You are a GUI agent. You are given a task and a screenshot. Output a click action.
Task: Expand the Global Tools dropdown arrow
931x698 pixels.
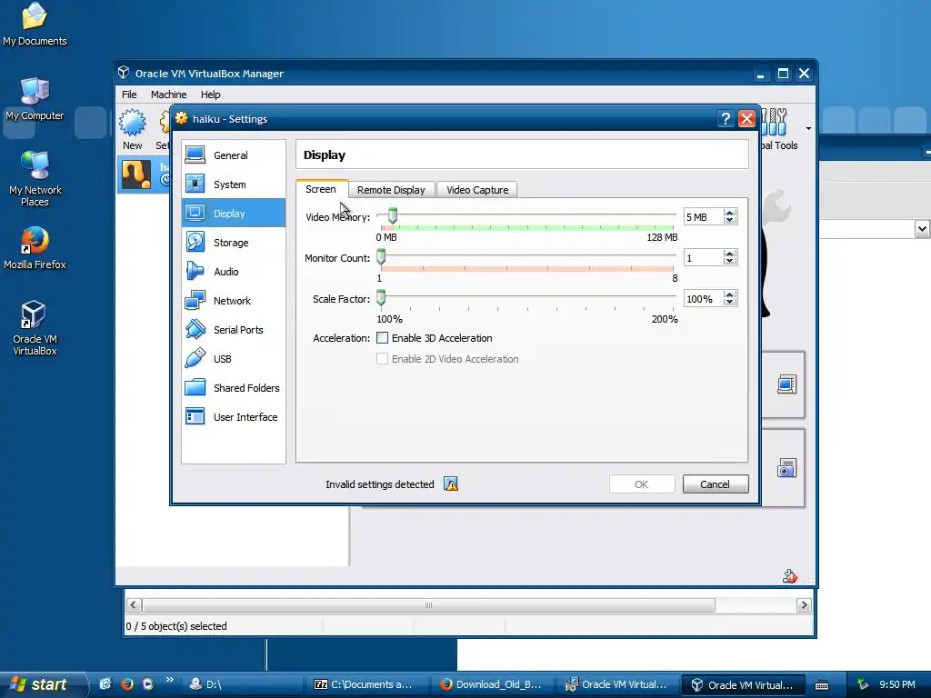tap(808, 129)
